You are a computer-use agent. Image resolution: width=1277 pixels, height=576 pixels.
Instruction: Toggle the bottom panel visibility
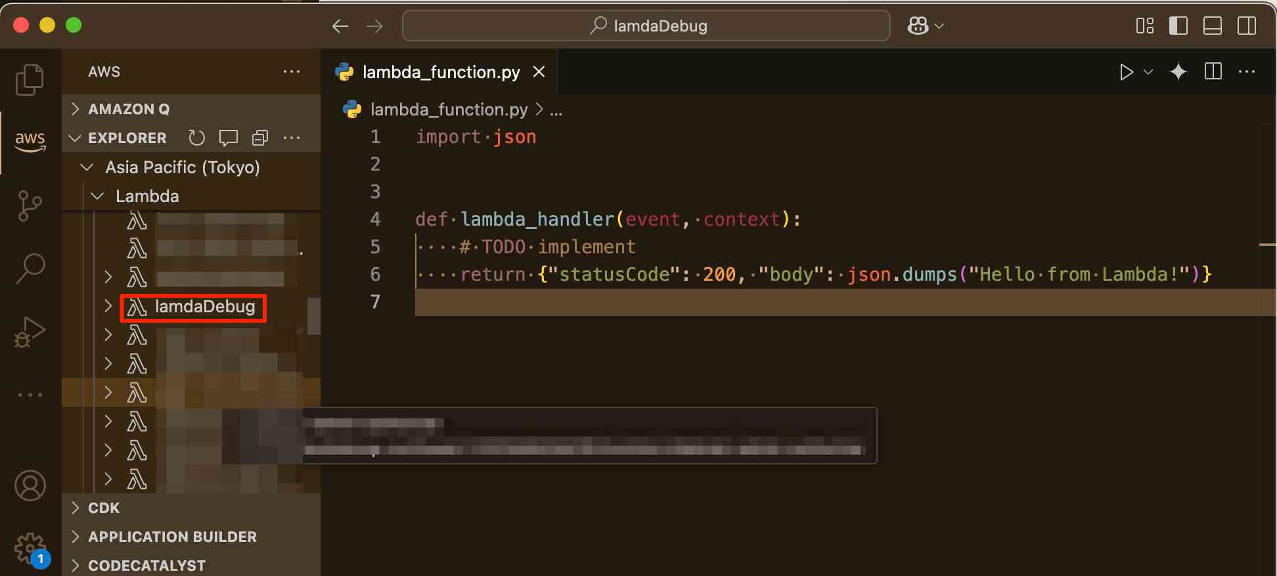(x=1213, y=26)
